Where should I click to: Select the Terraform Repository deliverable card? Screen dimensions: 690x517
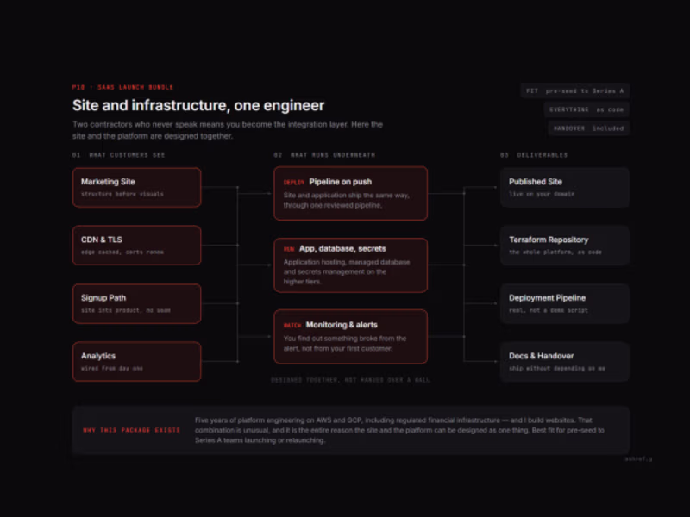coord(565,246)
